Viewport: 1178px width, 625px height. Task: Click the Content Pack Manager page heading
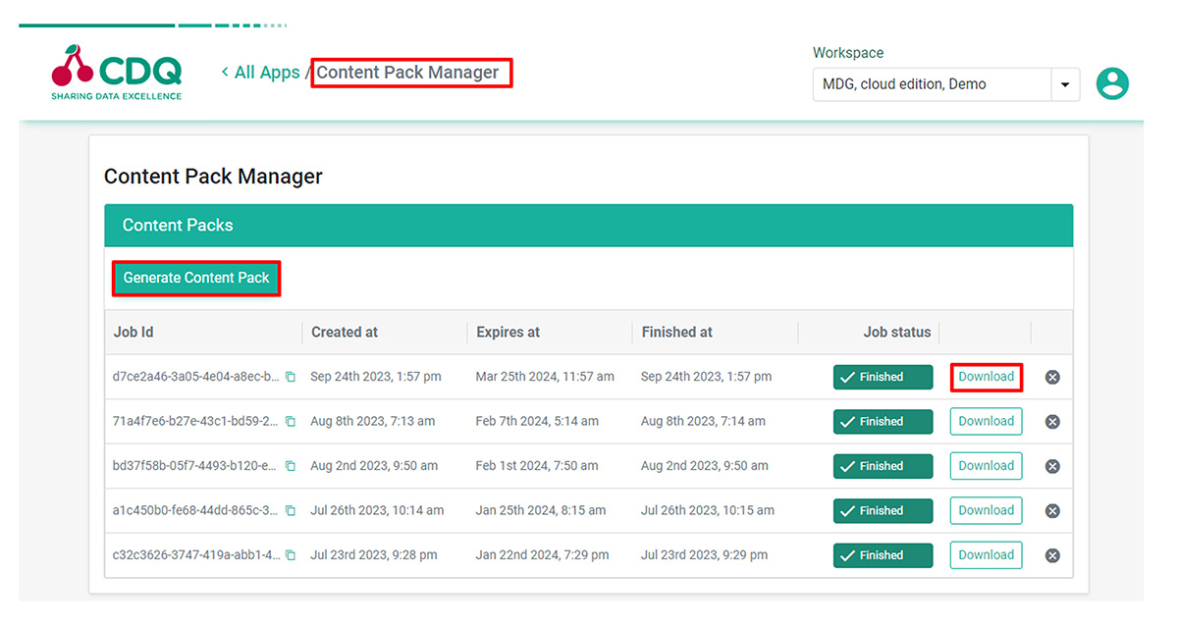click(213, 177)
